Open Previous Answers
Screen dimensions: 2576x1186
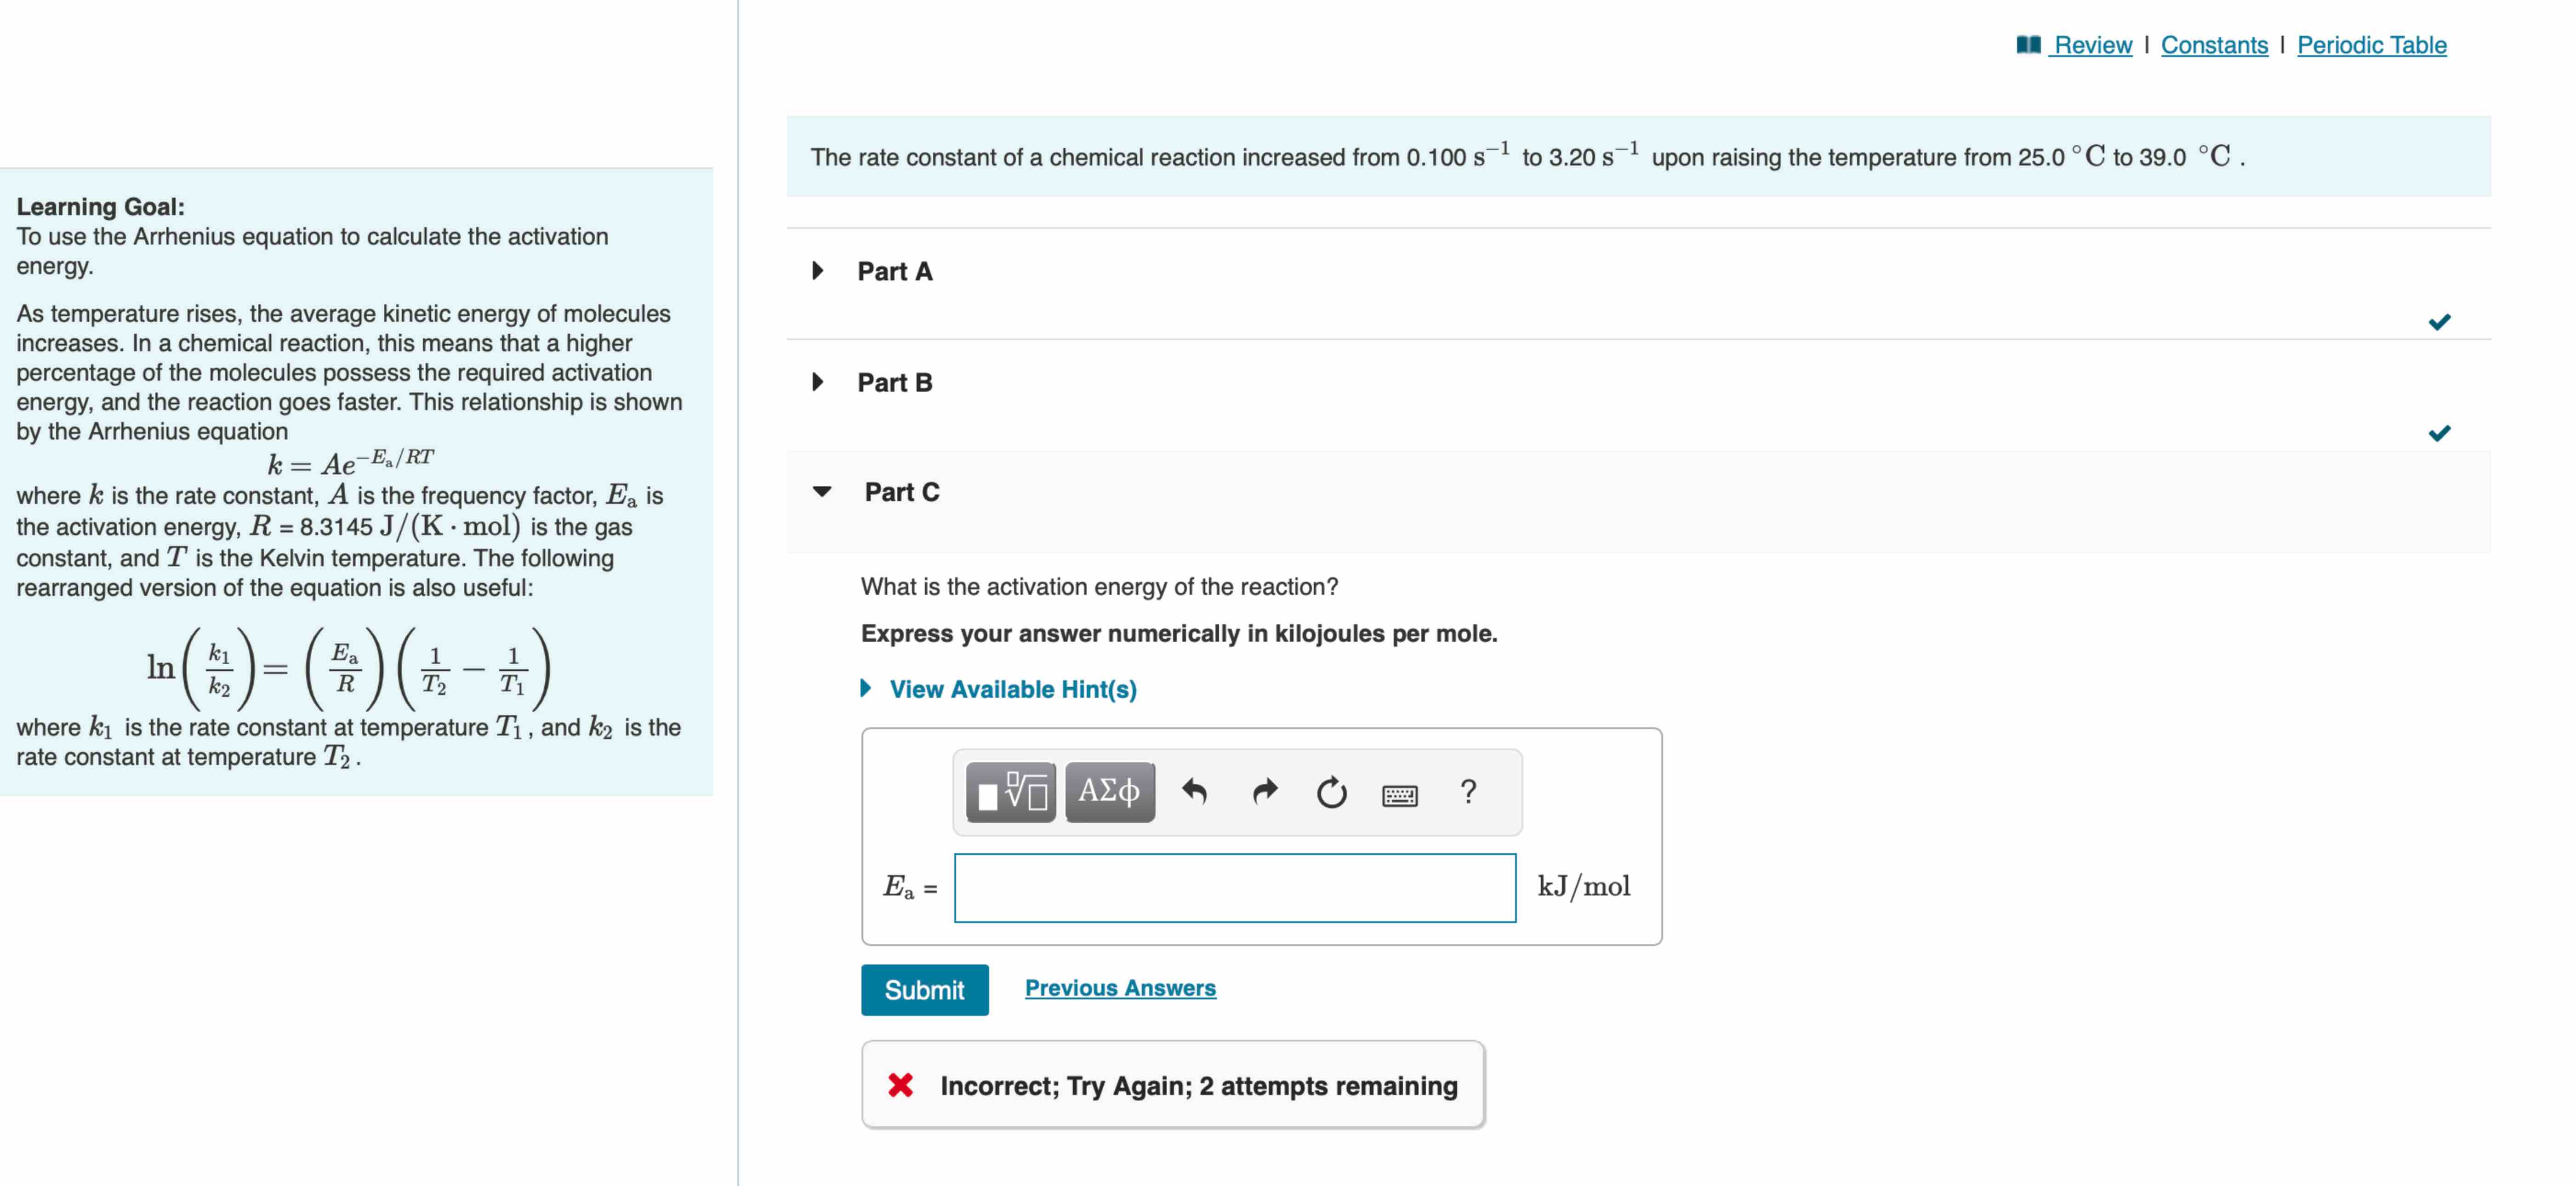(1120, 987)
